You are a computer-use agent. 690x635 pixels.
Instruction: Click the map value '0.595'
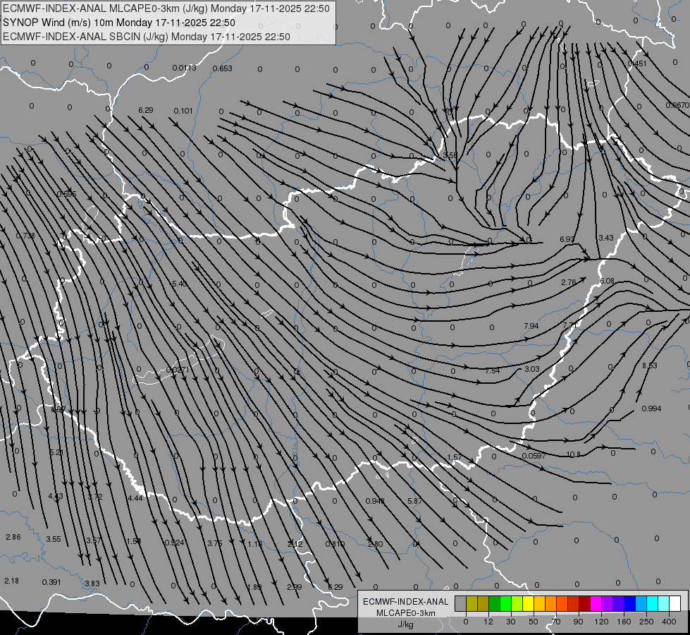(66, 194)
